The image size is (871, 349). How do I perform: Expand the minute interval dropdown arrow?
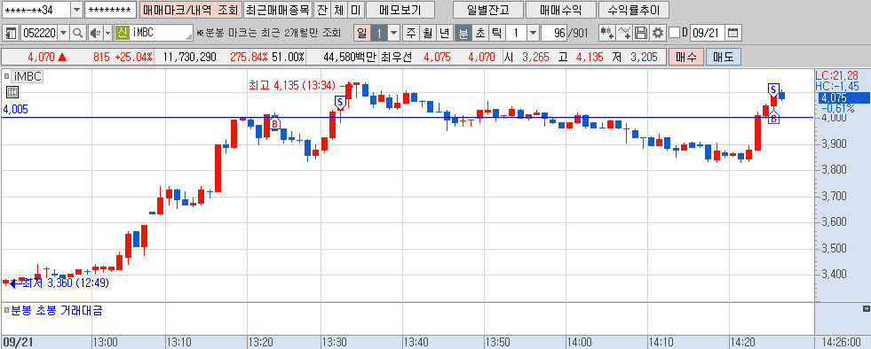534,33
